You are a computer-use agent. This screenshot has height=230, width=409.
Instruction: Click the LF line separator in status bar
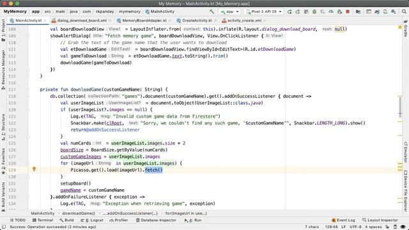click(x=344, y=227)
